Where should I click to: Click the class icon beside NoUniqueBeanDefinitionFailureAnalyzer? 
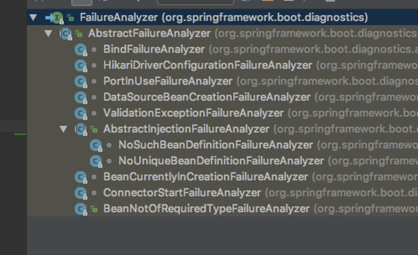96,161
